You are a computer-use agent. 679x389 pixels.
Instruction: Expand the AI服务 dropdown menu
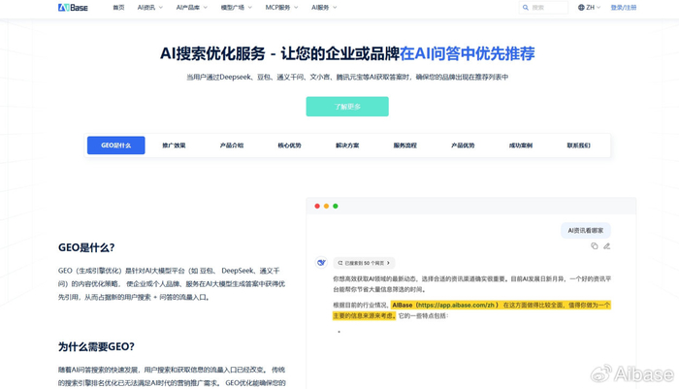[x=324, y=8]
